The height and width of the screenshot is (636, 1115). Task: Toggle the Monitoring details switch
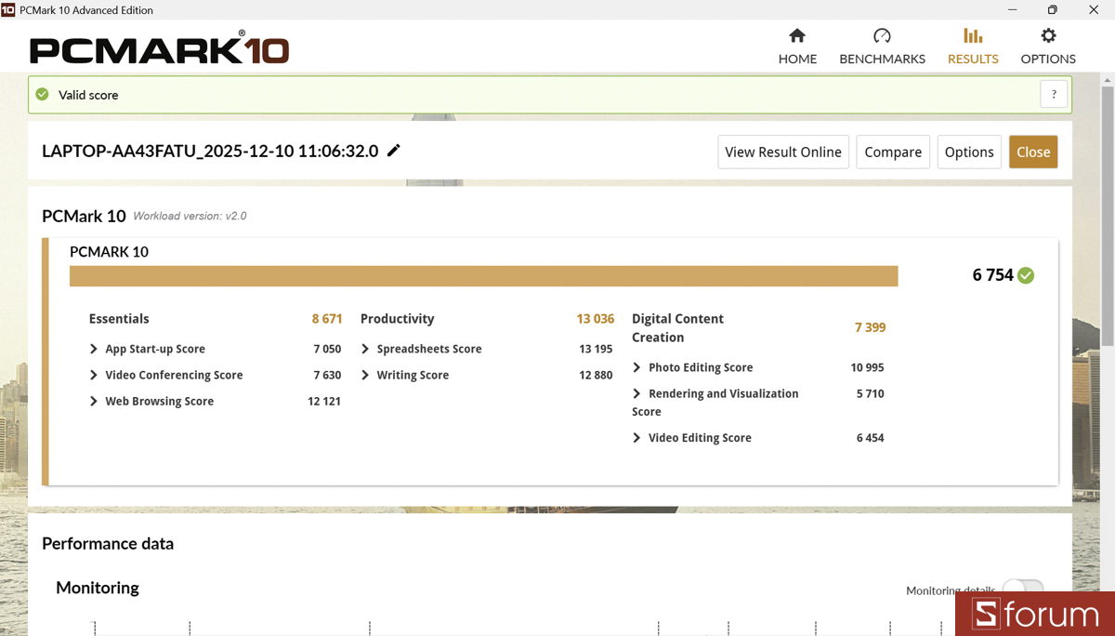(1023, 589)
